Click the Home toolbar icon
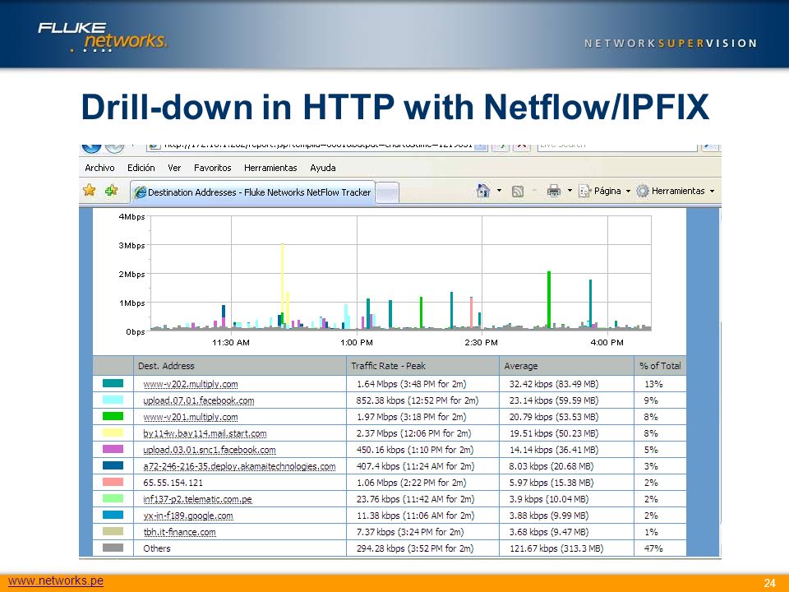This screenshot has height=592, width=789. 483,191
